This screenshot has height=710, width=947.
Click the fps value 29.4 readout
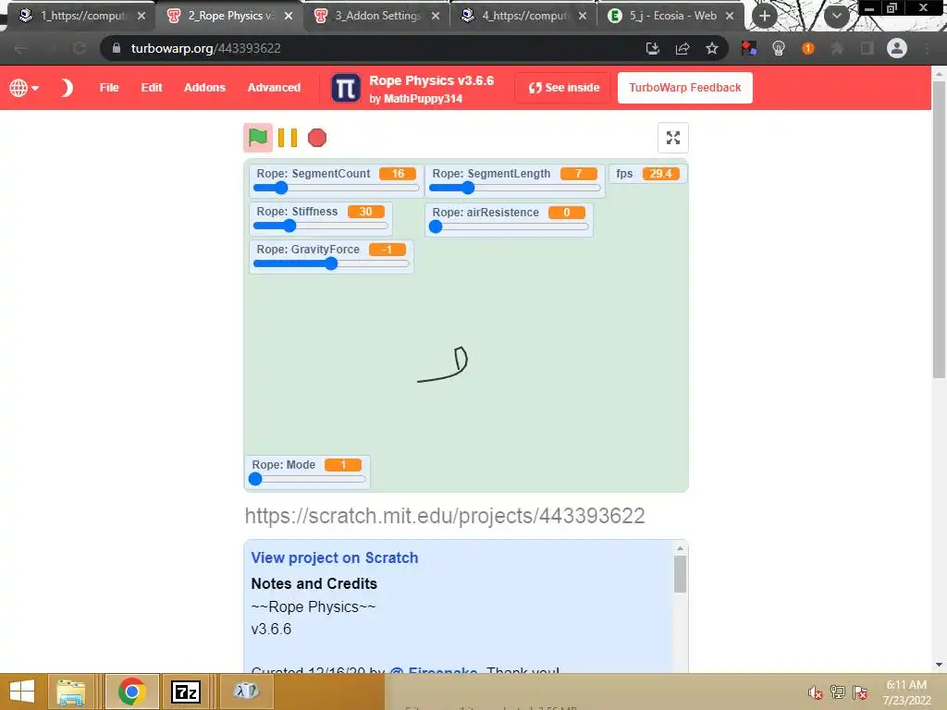[660, 174]
